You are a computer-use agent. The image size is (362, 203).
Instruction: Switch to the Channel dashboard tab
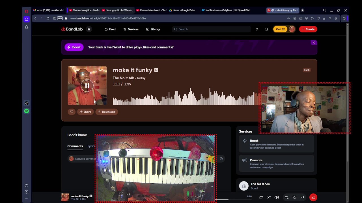[151, 10]
